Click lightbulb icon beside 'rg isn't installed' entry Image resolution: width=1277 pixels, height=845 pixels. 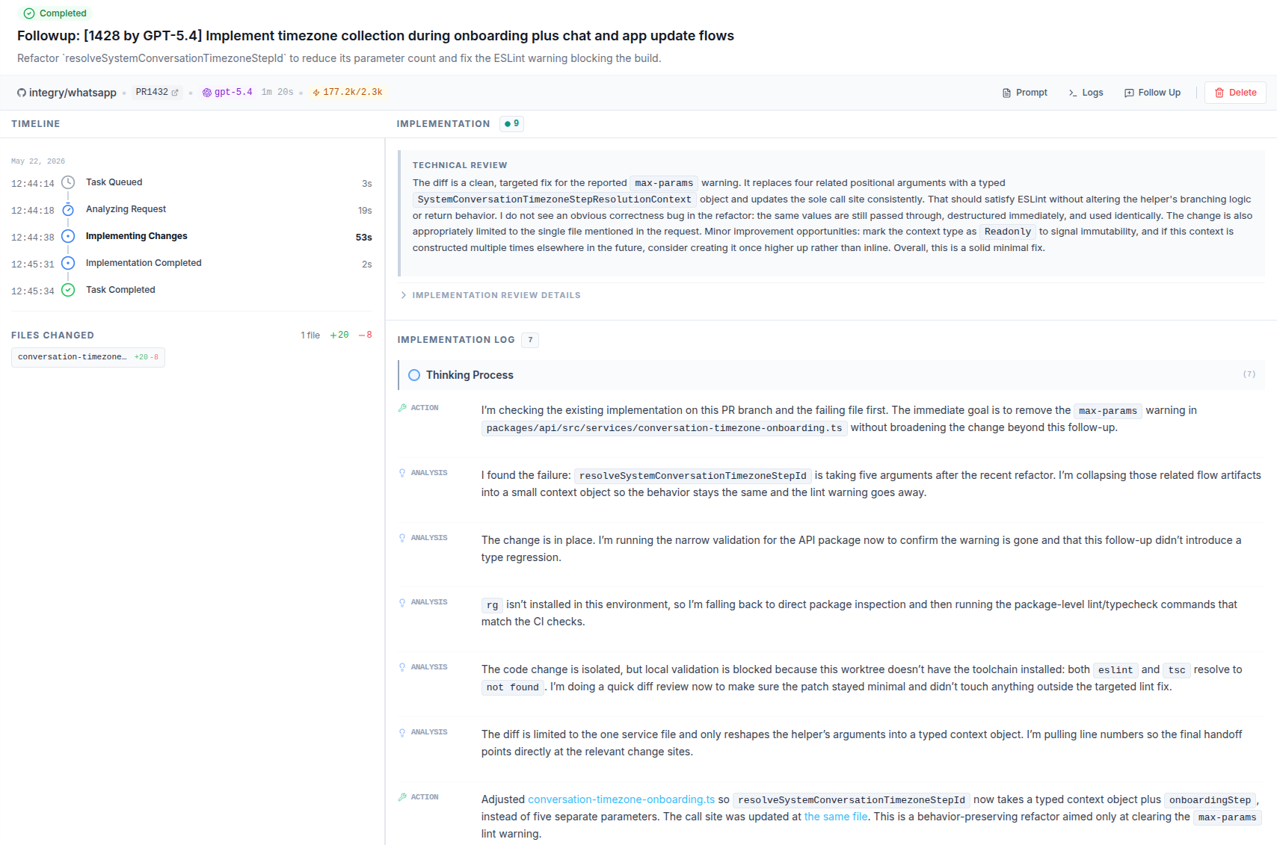tap(402, 602)
